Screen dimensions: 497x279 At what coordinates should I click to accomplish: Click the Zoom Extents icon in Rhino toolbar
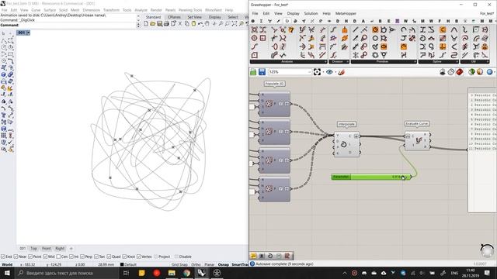235,24
